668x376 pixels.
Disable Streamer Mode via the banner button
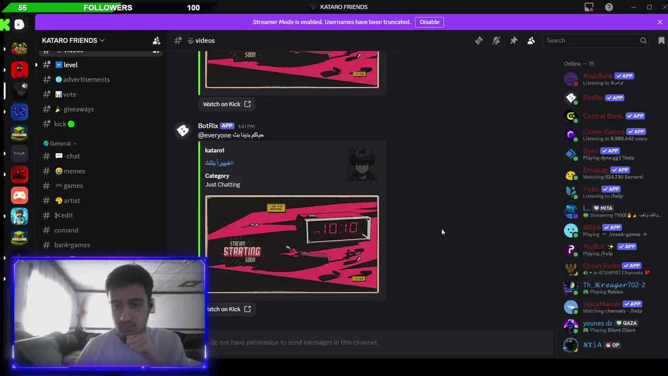430,22
